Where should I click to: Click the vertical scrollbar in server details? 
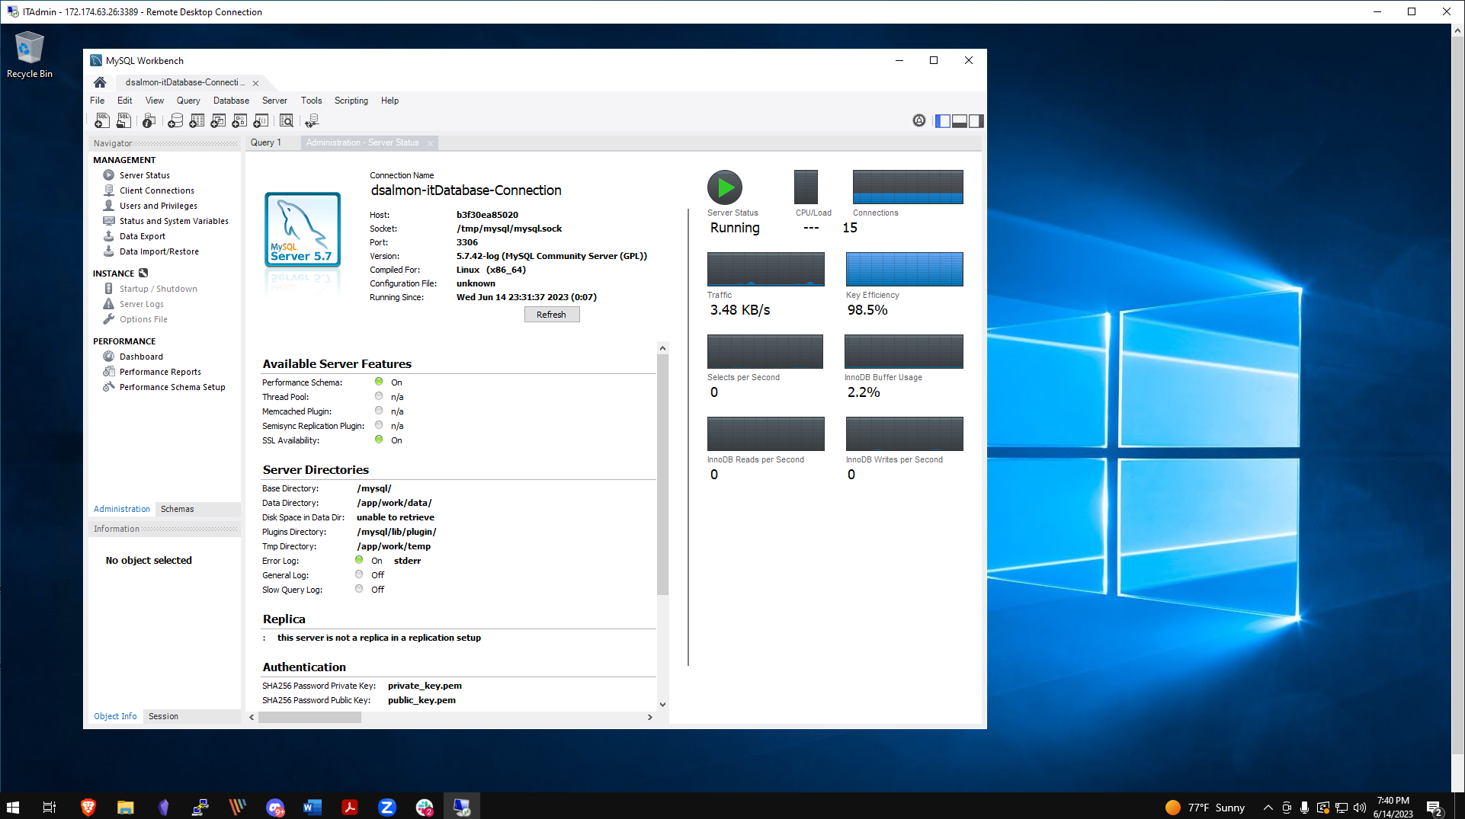(x=662, y=474)
